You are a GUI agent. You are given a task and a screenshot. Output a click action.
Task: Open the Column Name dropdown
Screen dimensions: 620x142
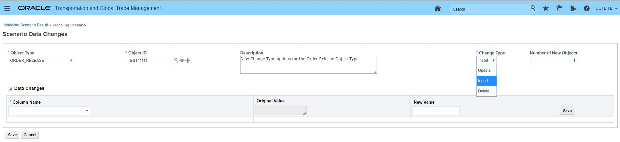49,111
